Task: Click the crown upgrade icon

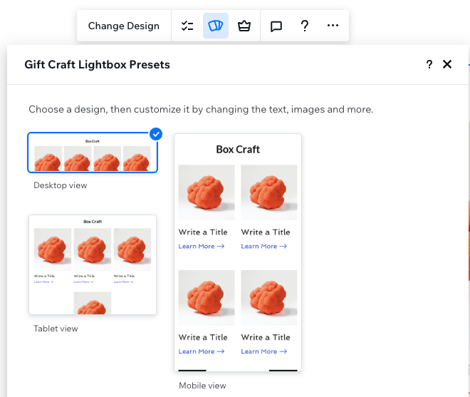Action: coord(244,26)
